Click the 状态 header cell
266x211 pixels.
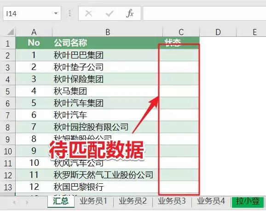point(181,43)
